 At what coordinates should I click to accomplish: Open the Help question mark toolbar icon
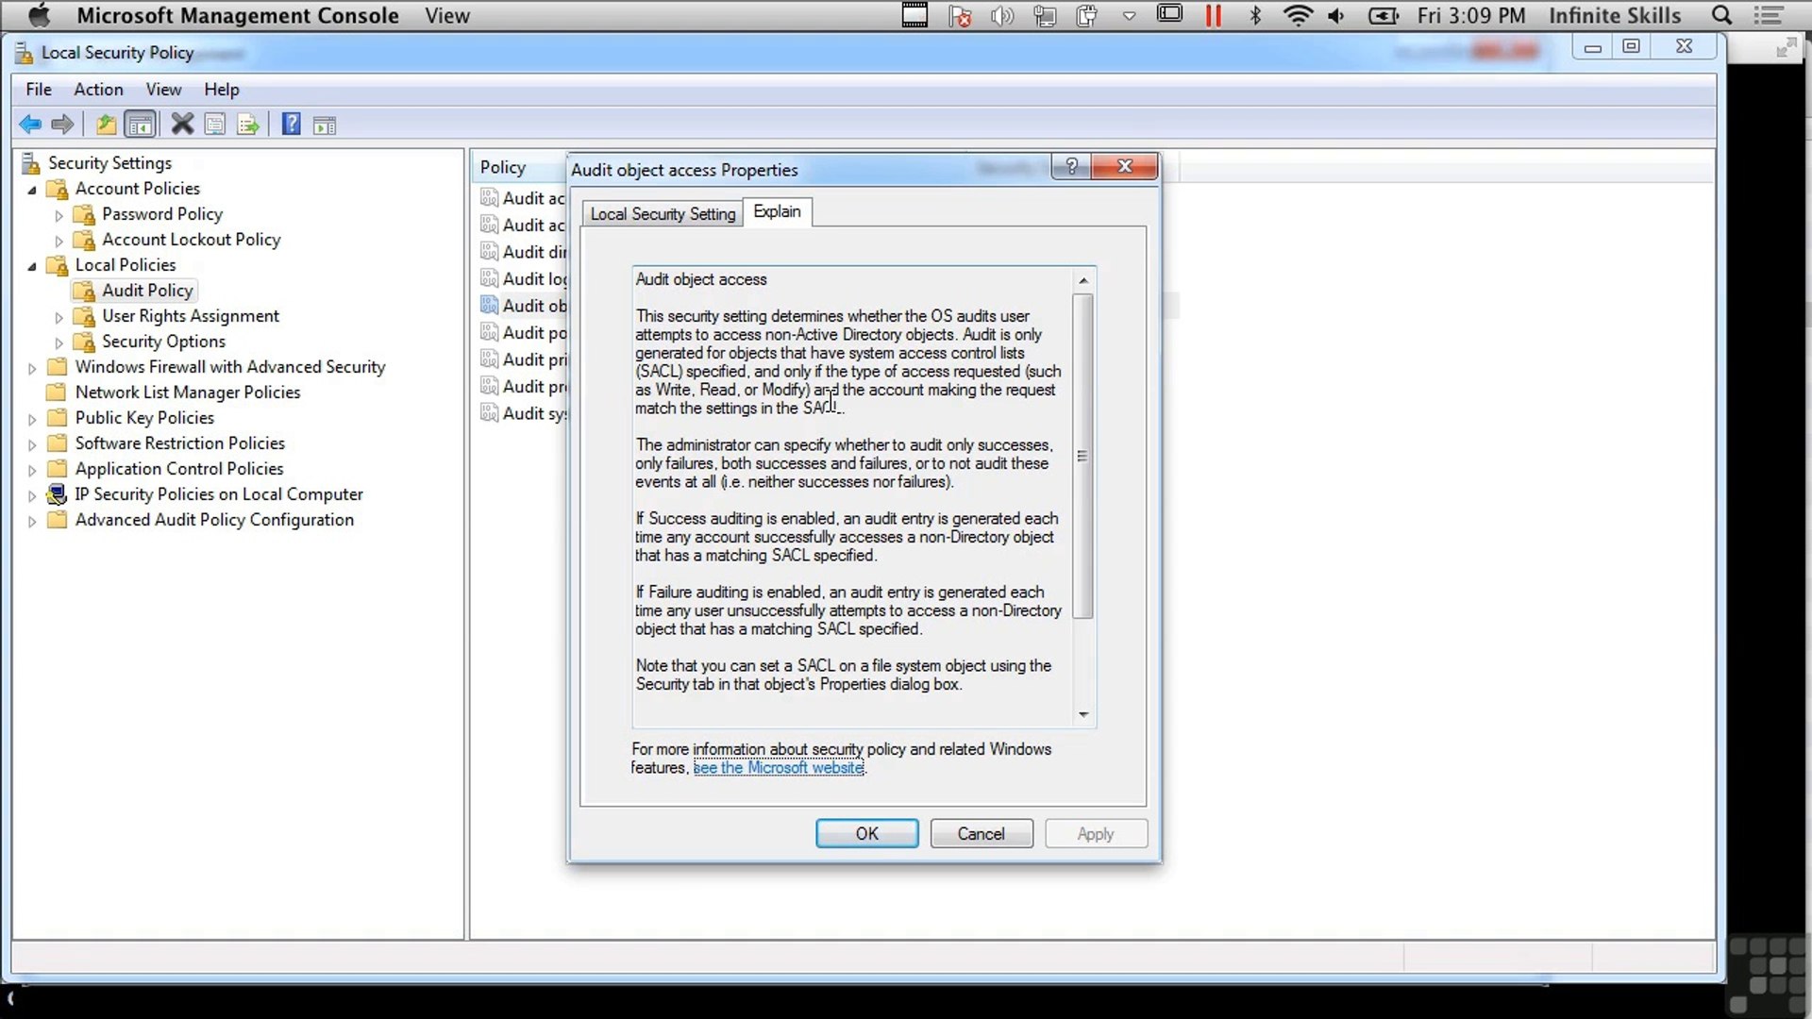(x=292, y=125)
